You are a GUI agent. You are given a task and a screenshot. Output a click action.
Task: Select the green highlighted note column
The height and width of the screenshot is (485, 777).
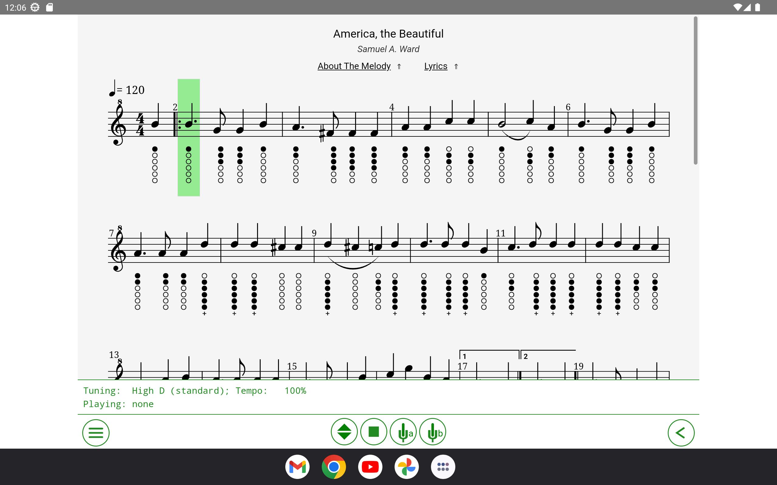tap(189, 137)
